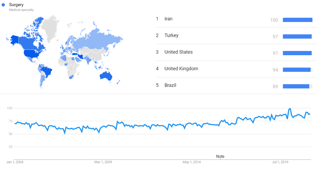
Task: Click Australia on the world map
Action: click(106, 76)
